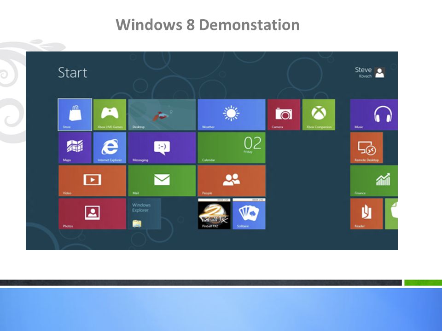The width and height of the screenshot is (442, 331).
Task: Click the Steve Kovach user avatar
Action: pos(380,73)
